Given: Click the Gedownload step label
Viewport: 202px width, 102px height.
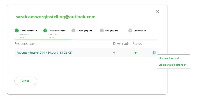Looking at the screenshot, I should [140, 31].
